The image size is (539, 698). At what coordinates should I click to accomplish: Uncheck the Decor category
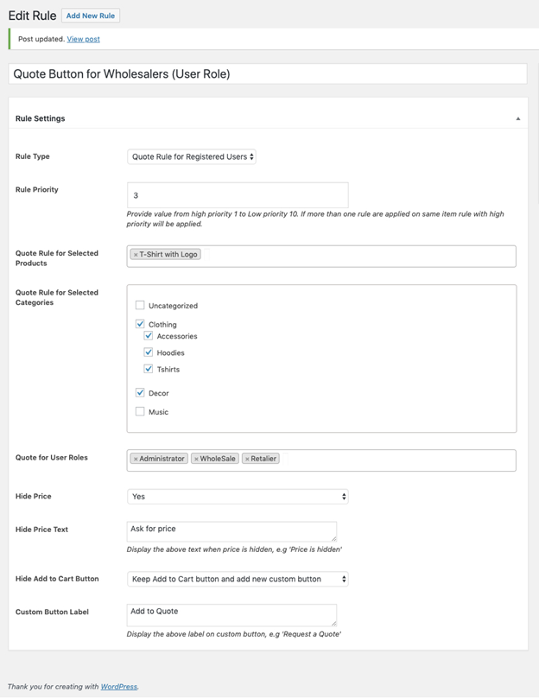coord(140,393)
